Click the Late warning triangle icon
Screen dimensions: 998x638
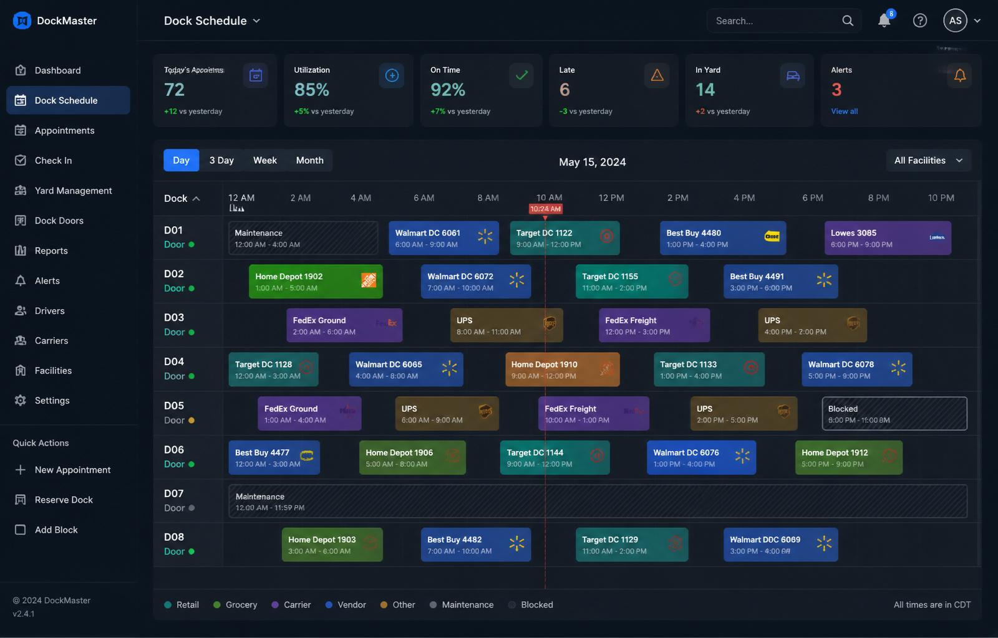(x=657, y=75)
